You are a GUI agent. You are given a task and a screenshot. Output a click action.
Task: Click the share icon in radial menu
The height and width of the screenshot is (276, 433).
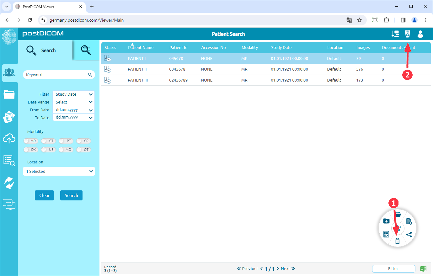coord(409,234)
